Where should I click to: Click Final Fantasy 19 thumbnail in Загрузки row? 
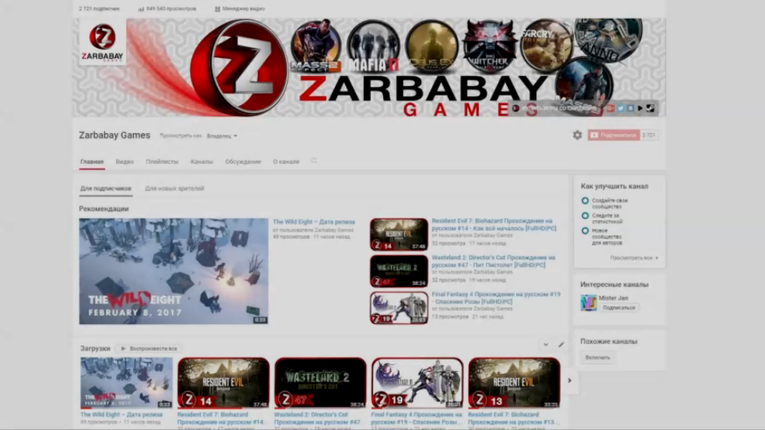[417, 383]
